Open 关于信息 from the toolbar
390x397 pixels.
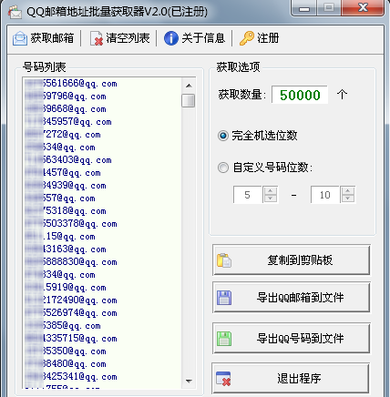(x=195, y=38)
